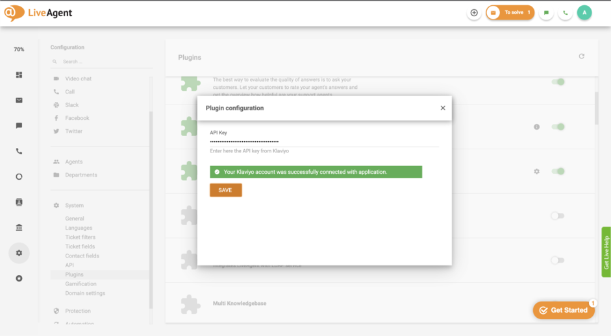Open Twitter configuration item

point(73,131)
